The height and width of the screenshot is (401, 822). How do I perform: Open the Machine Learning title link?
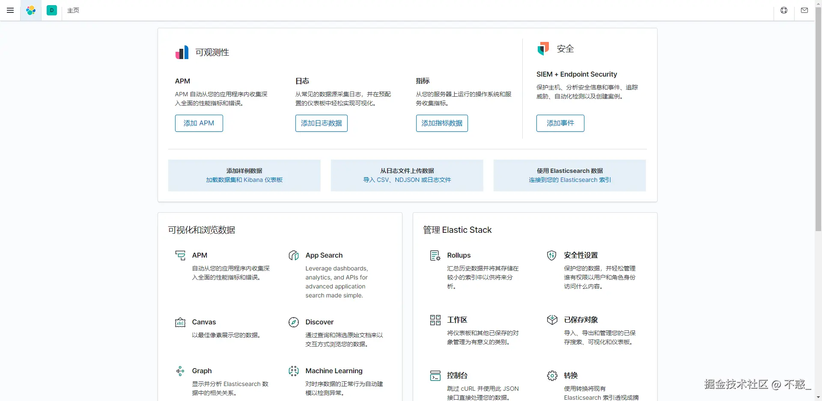[x=334, y=371]
